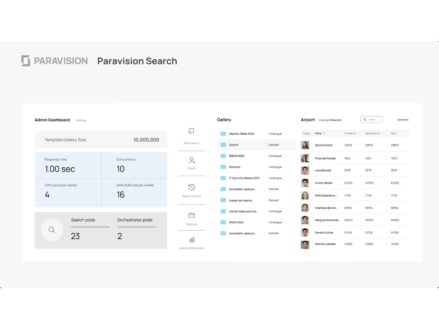The height and width of the screenshot is (329, 439).
Task: Click the Concurrency value 10
Action: [x=120, y=169]
